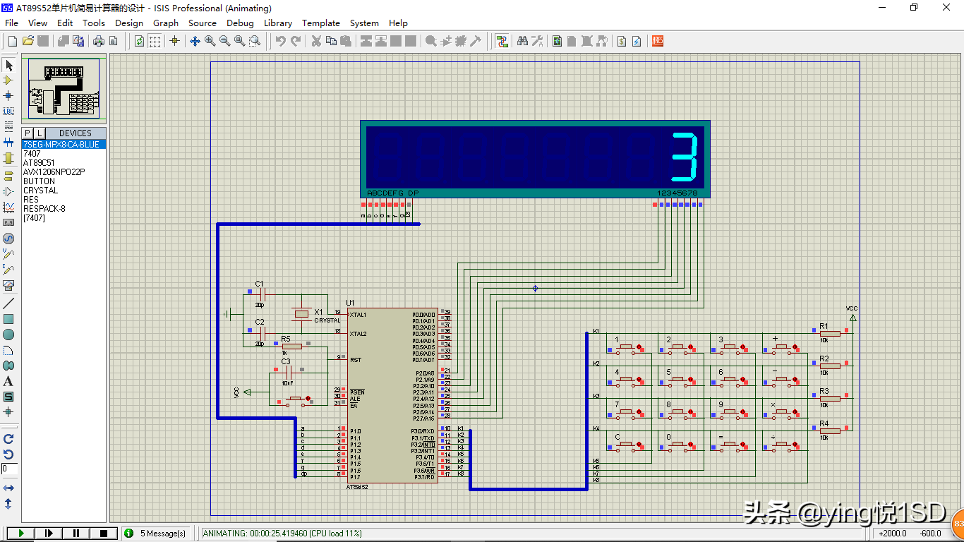Toggle the grid display icon
Image resolution: width=964 pixels, height=542 pixels.
(x=155, y=42)
